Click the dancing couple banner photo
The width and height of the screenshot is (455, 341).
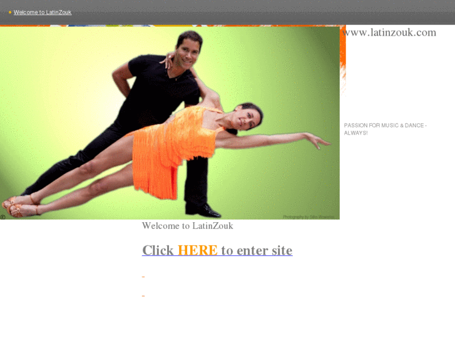[170, 123]
